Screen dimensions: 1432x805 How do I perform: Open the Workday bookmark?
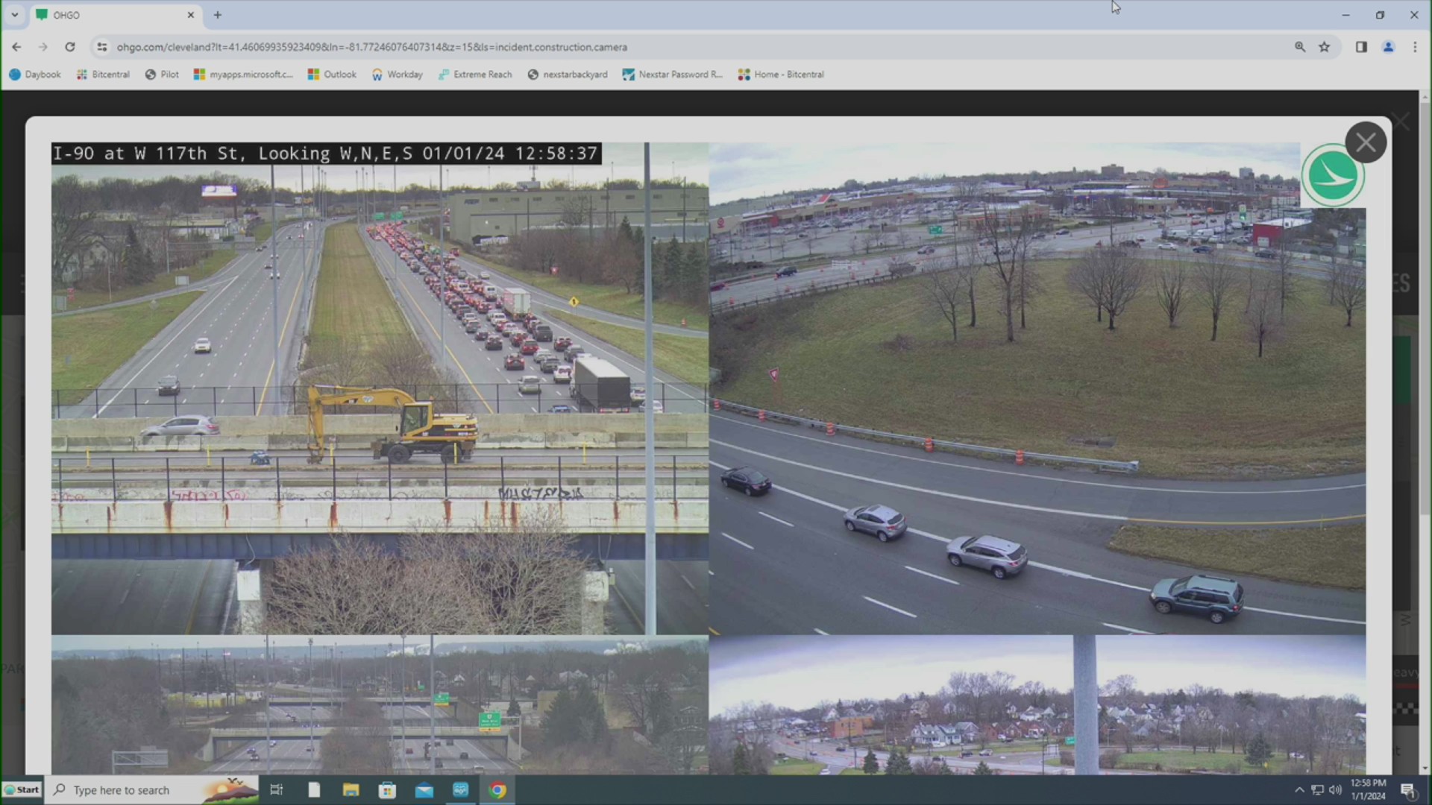click(397, 75)
